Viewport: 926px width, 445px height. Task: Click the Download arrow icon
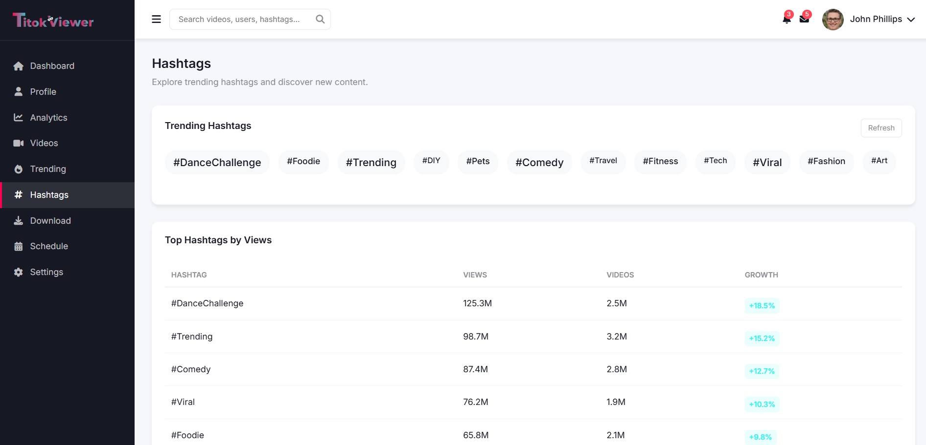19,221
